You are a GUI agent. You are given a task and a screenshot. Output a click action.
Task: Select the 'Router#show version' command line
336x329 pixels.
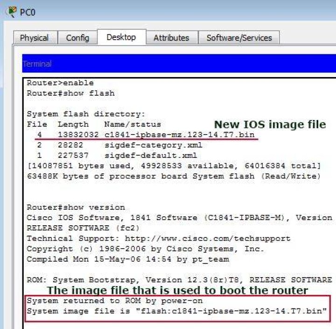76,207
